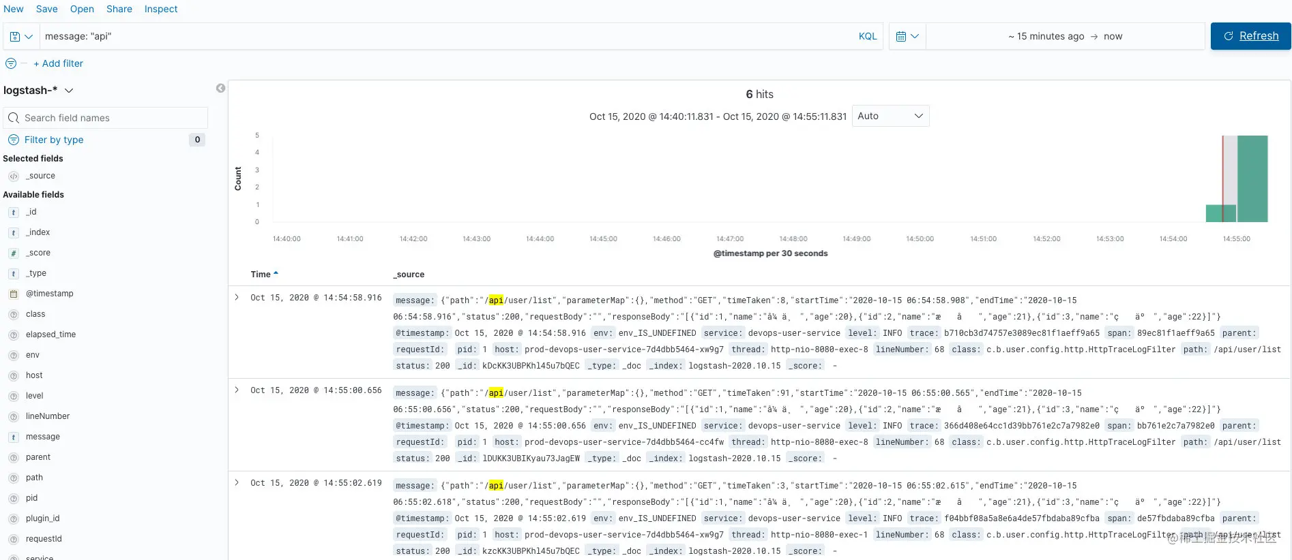Click the short green histogram bar
The image size is (1292, 560).
point(1221,213)
